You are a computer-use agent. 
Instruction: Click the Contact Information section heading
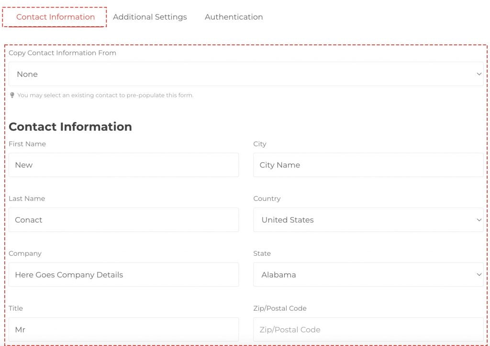[x=70, y=126]
